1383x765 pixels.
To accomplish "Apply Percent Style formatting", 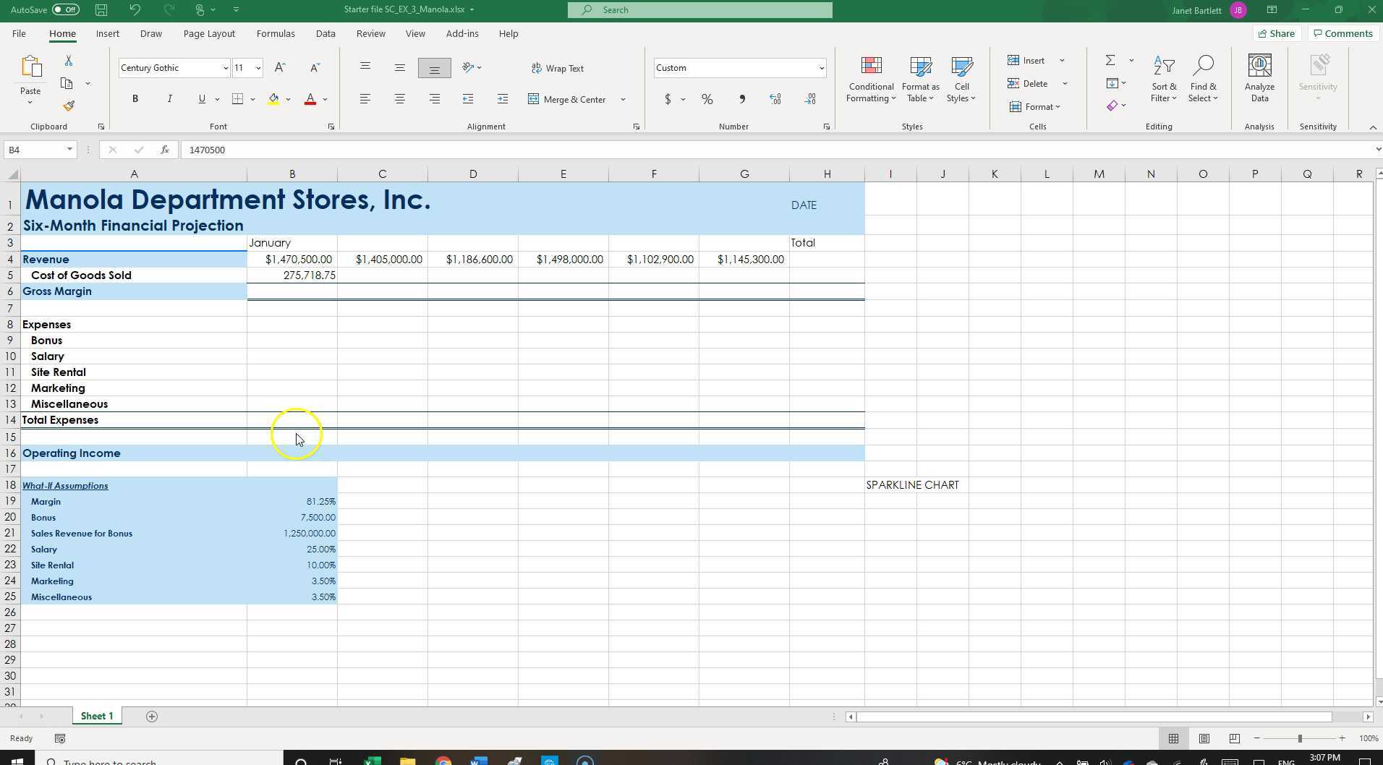I will 707,99.
